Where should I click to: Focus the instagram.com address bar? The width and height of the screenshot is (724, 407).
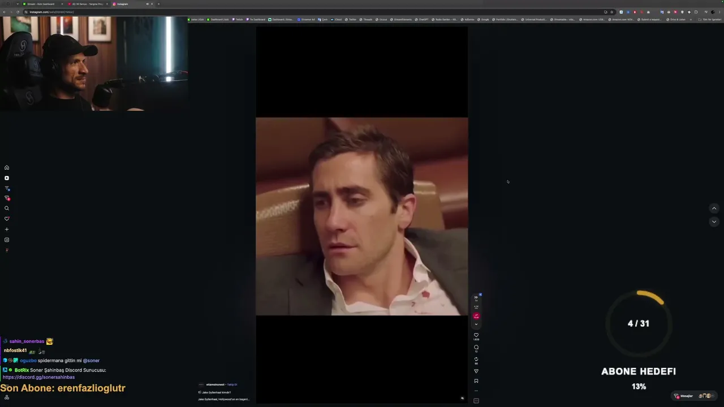pos(317,12)
